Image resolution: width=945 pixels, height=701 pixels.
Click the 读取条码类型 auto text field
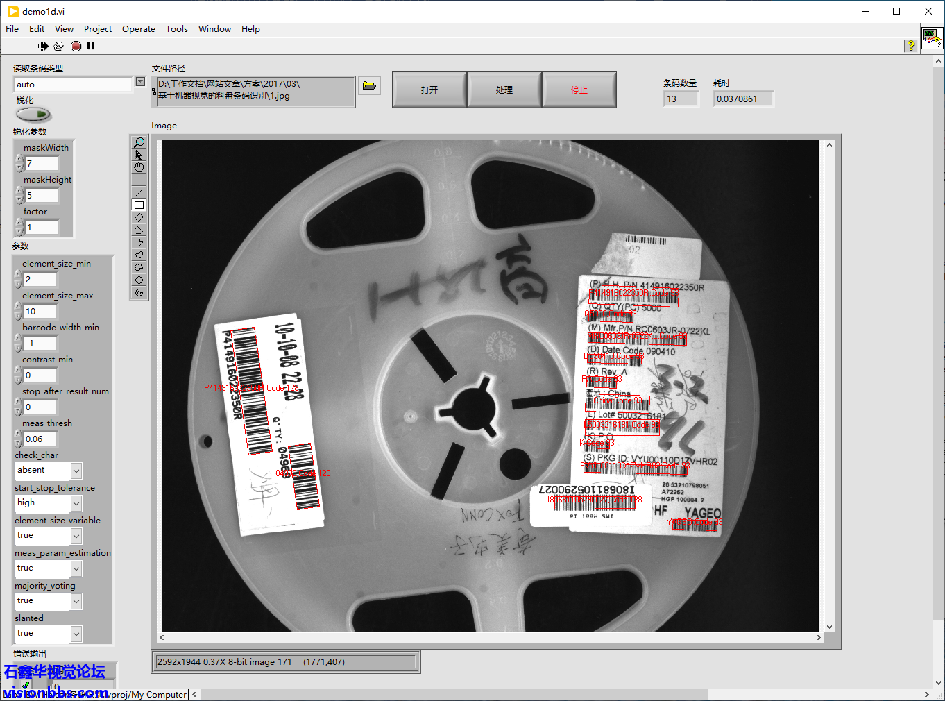pos(73,85)
